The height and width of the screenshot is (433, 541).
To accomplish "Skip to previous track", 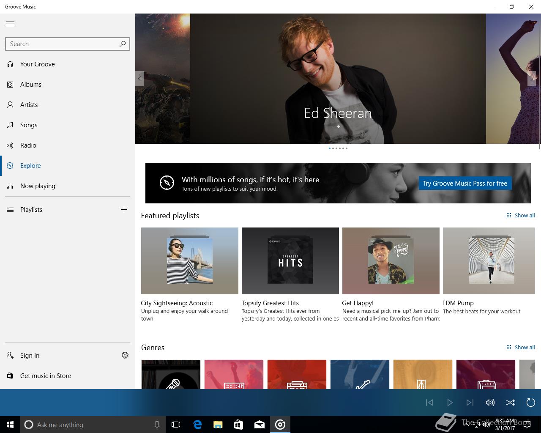I will (x=429, y=403).
